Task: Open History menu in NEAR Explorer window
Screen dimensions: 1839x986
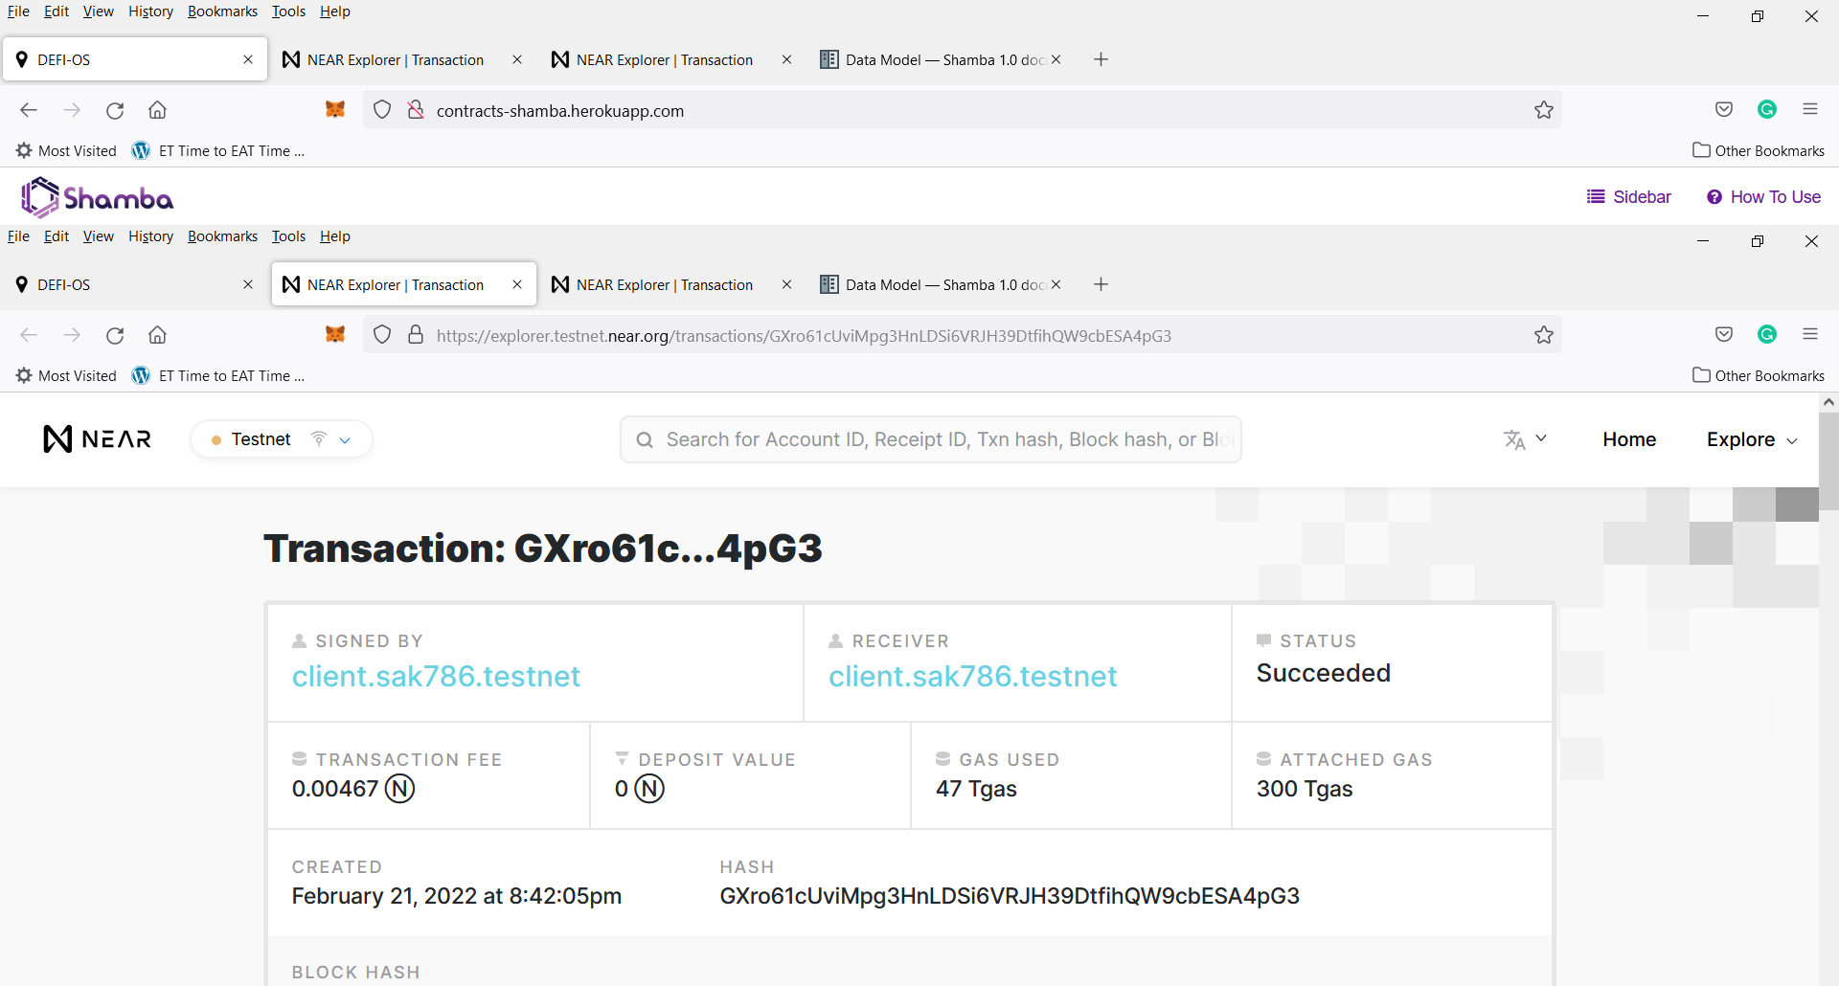Action: click(151, 236)
